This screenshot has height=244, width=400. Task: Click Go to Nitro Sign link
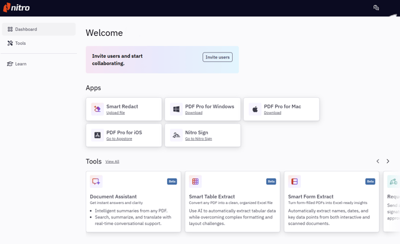(198, 138)
